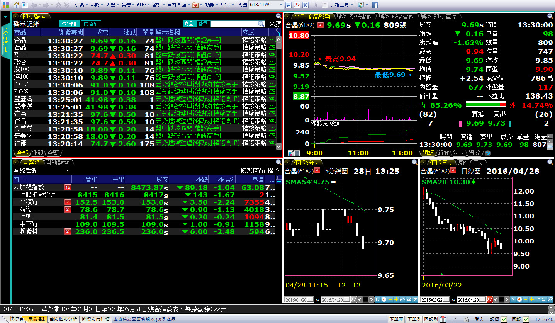Click the red trend chart toolbar icon
The image size is (555, 323).
coord(297,5)
